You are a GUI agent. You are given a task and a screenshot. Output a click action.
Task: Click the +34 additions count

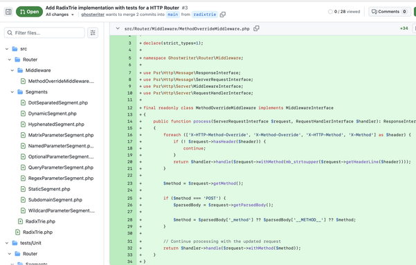404,28
